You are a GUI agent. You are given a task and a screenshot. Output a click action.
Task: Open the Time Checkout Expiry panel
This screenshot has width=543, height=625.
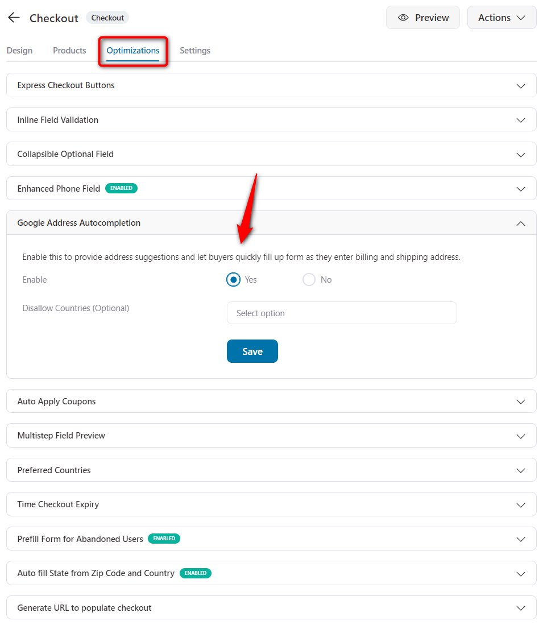pyautogui.click(x=520, y=504)
